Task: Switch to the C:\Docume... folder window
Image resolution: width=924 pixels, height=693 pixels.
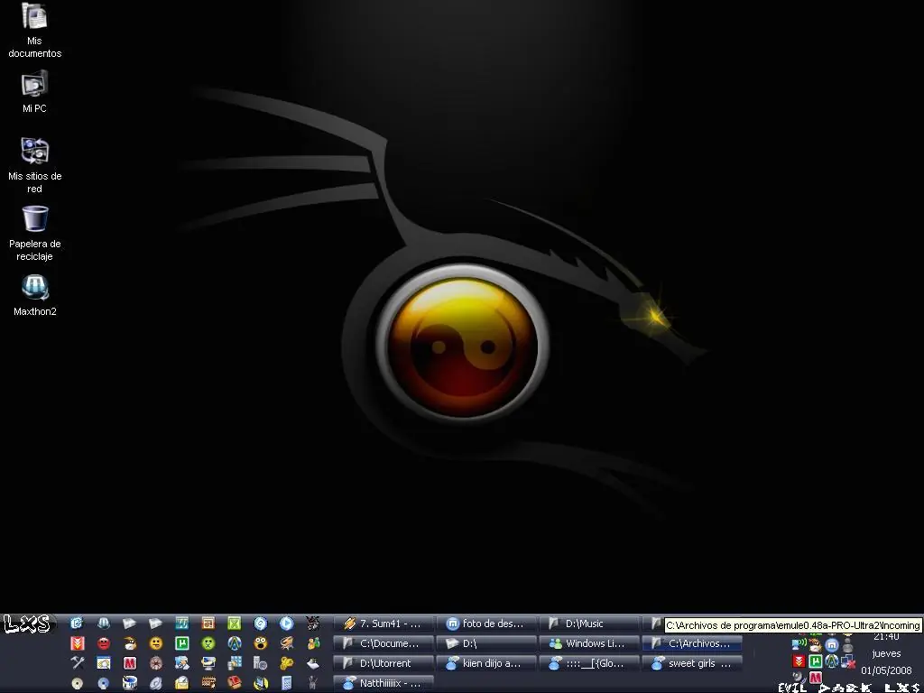Action: 383,642
